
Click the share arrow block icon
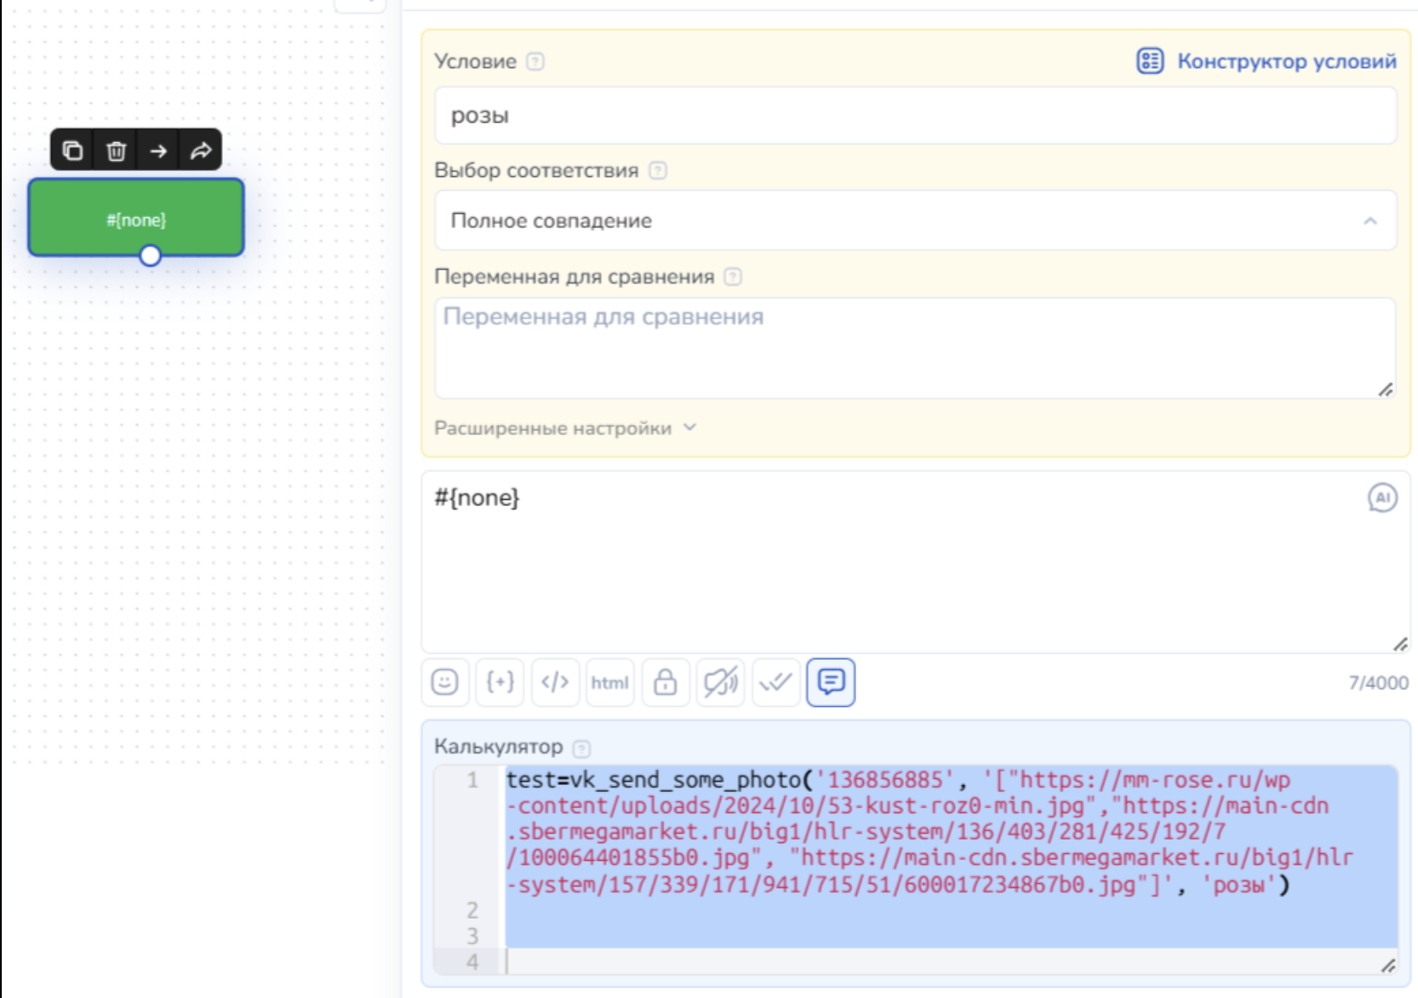(201, 151)
